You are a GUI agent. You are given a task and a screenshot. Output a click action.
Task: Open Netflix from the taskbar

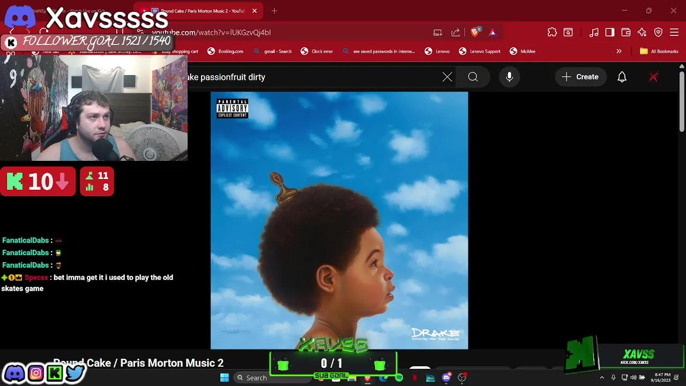[415, 378]
